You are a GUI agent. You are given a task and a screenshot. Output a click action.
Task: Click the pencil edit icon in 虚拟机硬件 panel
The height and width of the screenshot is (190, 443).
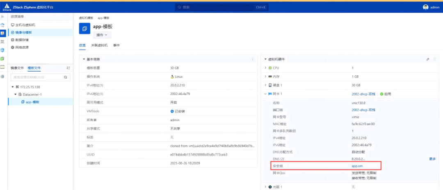pos(428,59)
